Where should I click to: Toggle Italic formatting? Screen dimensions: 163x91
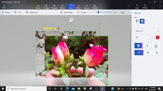click(147, 45)
